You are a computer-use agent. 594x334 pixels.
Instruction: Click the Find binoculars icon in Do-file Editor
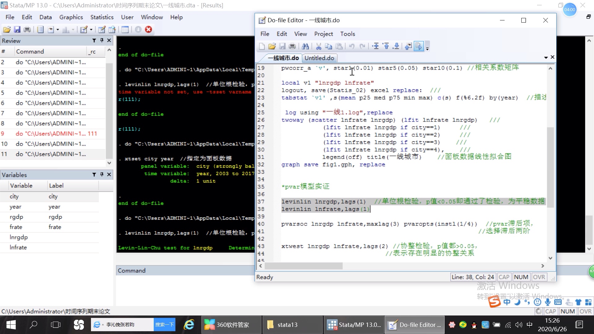[x=305, y=46]
